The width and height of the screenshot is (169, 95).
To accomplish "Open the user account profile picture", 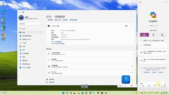I will [x=21, y=18].
